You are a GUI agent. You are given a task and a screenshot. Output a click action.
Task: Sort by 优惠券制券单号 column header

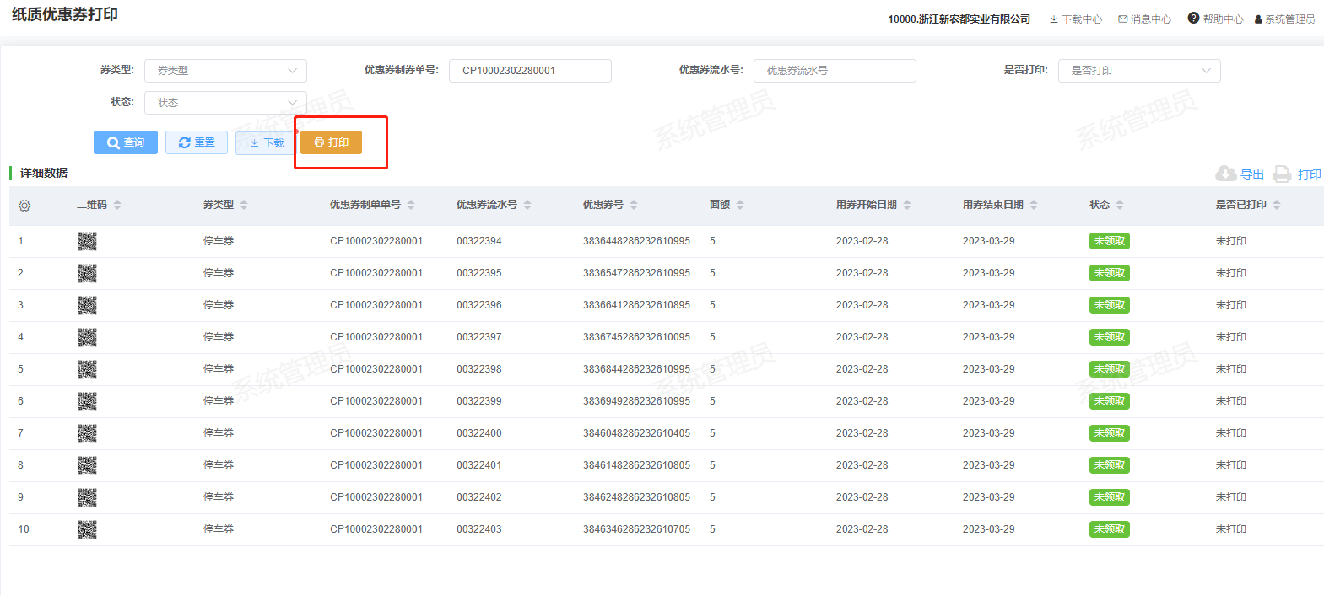411,205
